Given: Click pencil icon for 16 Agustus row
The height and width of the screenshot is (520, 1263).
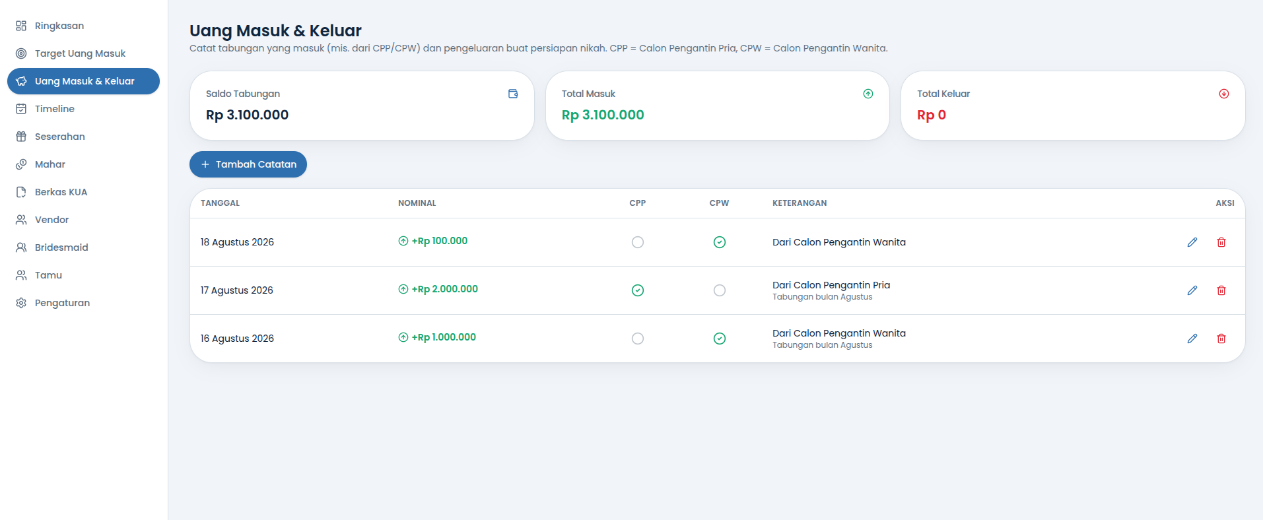Looking at the screenshot, I should point(1192,339).
